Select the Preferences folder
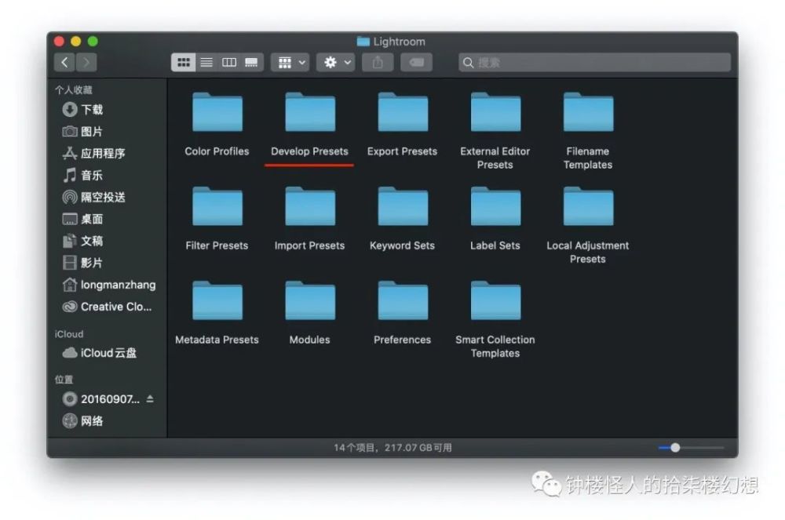Image resolution: width=785 pixels, height=520 pixels. (x=403, y=301)
